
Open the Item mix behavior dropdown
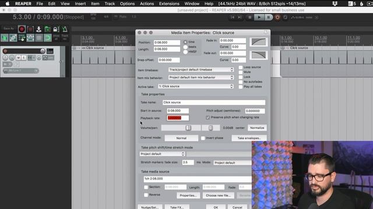click(201, 77)
